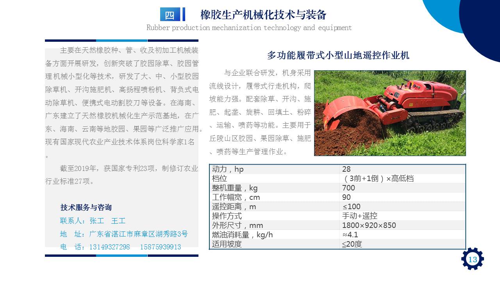
Task: Click the value ≤20度
Action: coord(352,244)
